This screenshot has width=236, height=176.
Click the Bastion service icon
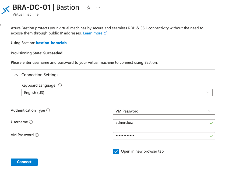pos(6,10)
